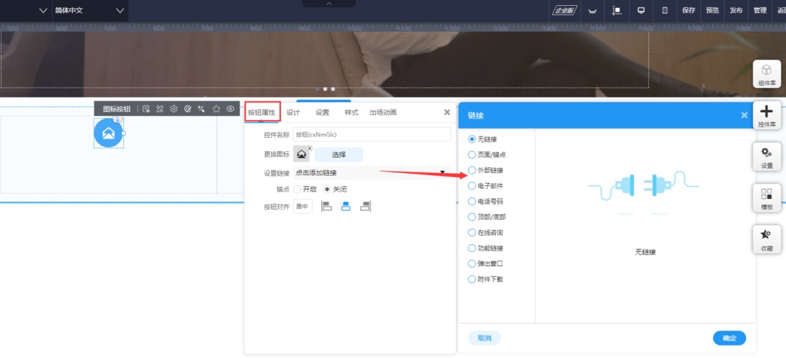786x358 pixels.
Task: Open the 模板 templates sidebar button
Action: click(766, 198)
